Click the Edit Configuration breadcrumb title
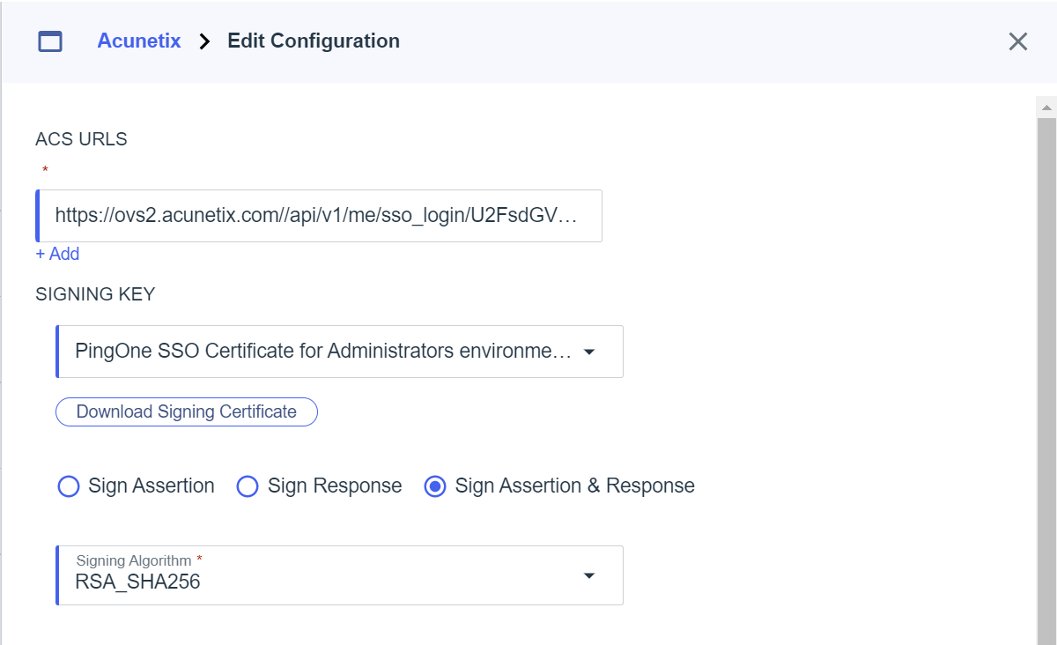 point(314,41)
